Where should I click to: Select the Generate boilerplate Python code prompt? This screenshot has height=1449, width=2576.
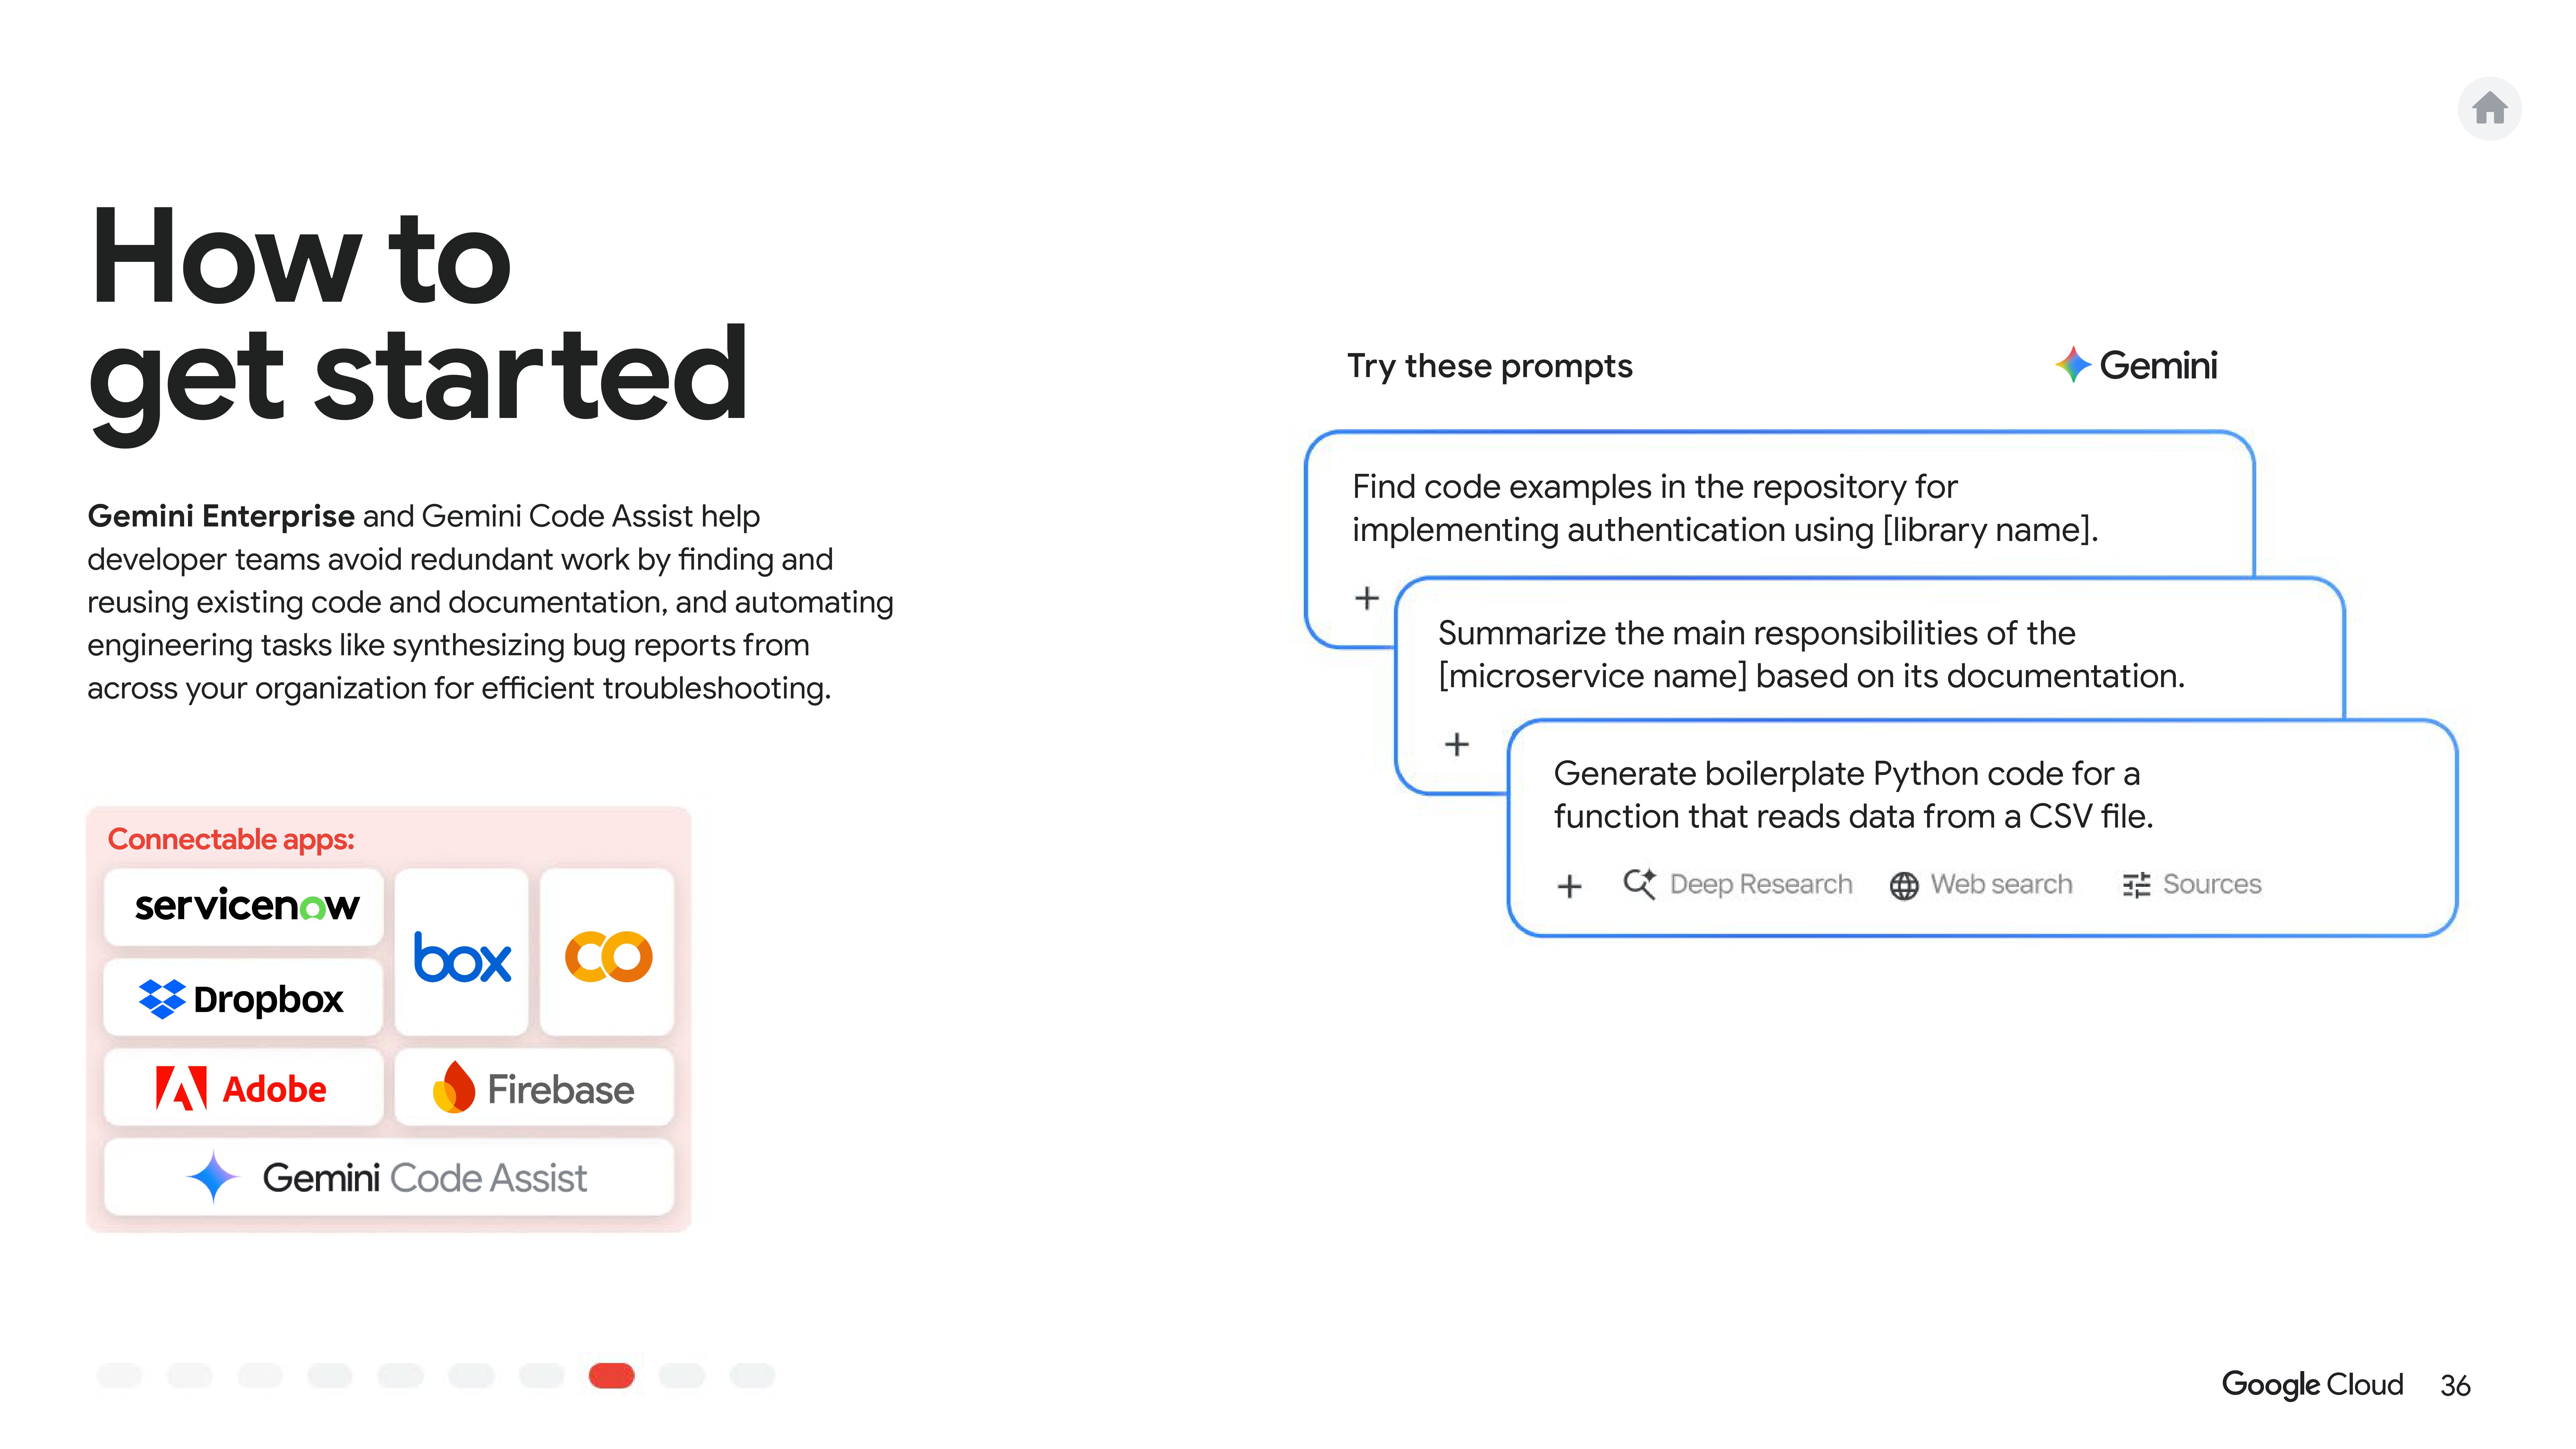pyautogui.click(x=1852, y=795)
